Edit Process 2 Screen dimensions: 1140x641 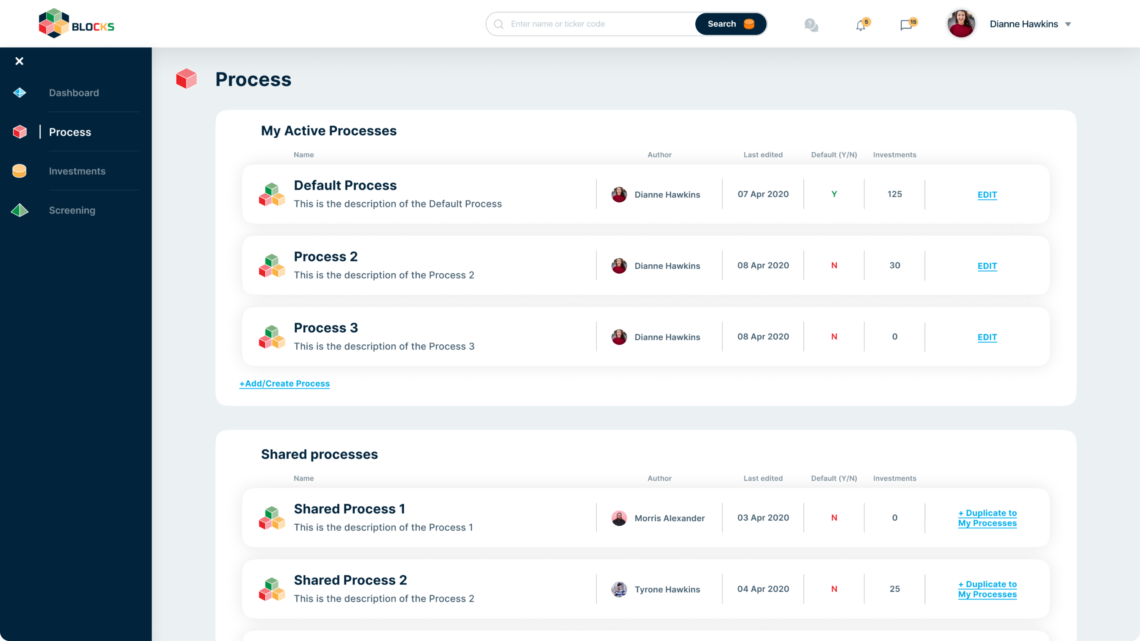pos(987,266)
